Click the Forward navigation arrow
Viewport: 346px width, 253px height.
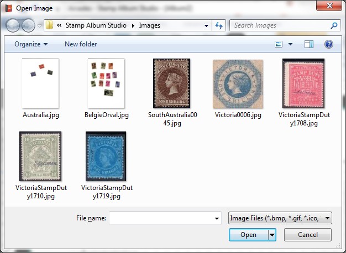[28, 25]
